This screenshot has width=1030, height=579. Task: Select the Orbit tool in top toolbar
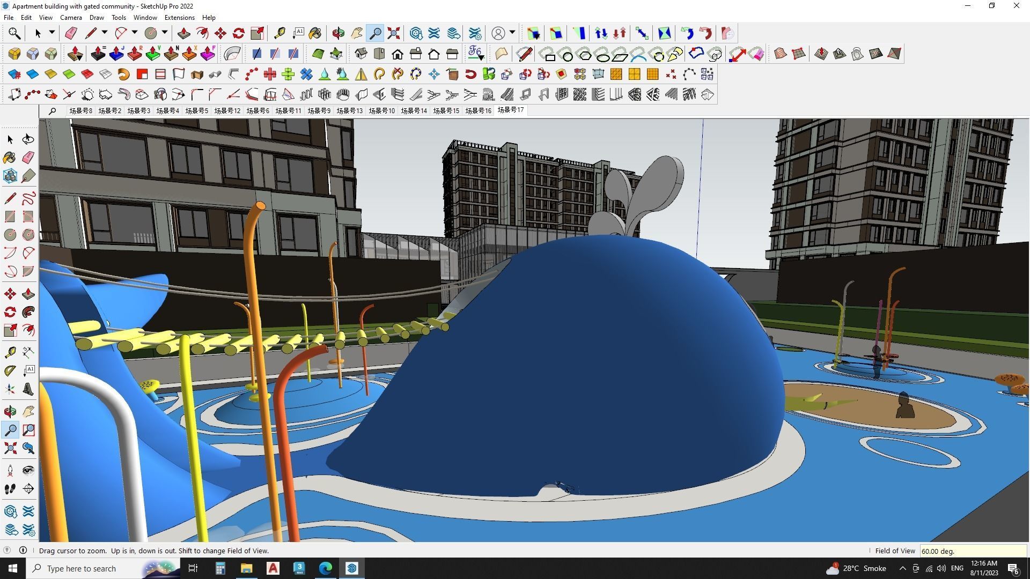click(x=338, y=33)
